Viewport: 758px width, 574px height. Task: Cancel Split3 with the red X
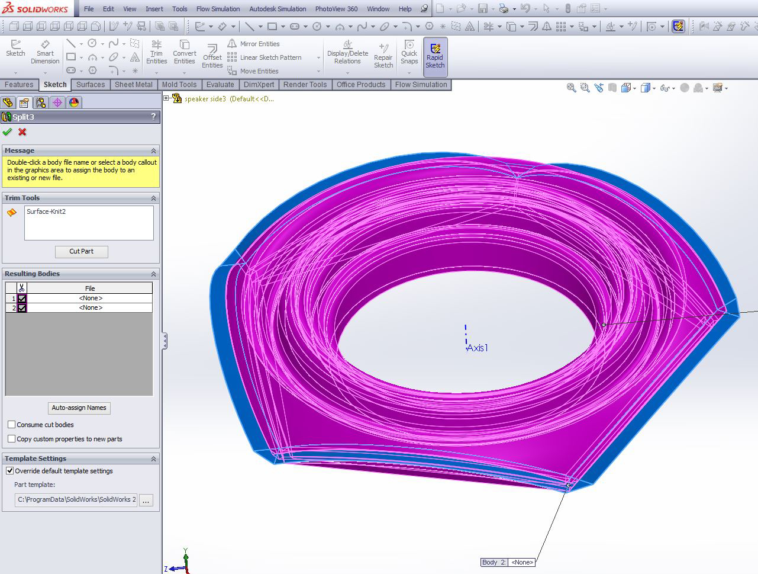coord(22,132)
